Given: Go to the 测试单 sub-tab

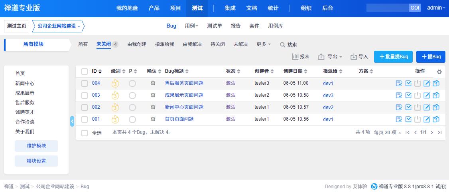Looking at the screenshot, I should pos(215,26).
